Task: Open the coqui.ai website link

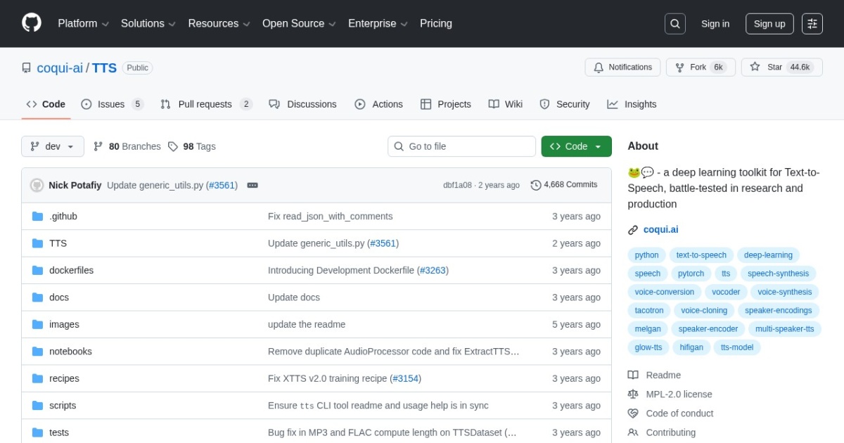Action: click(660, 229)
